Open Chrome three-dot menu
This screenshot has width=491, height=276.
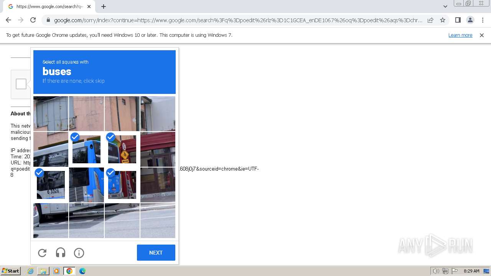(x=483, y=20)
